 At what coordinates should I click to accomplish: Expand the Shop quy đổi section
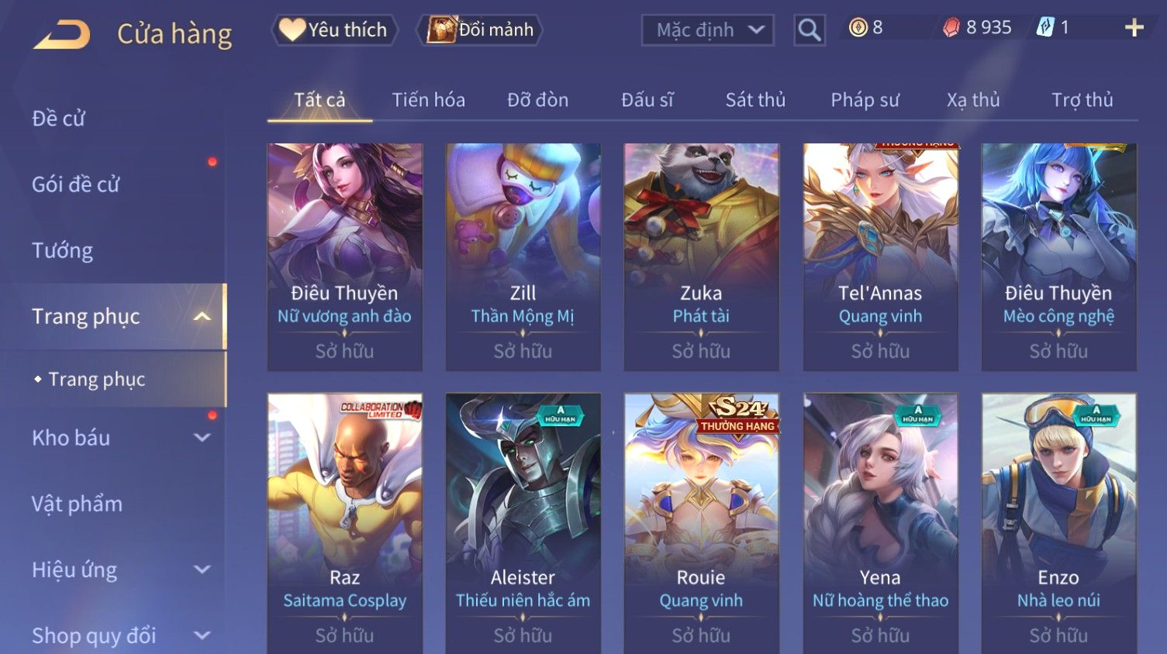click(x=202, y=635)
